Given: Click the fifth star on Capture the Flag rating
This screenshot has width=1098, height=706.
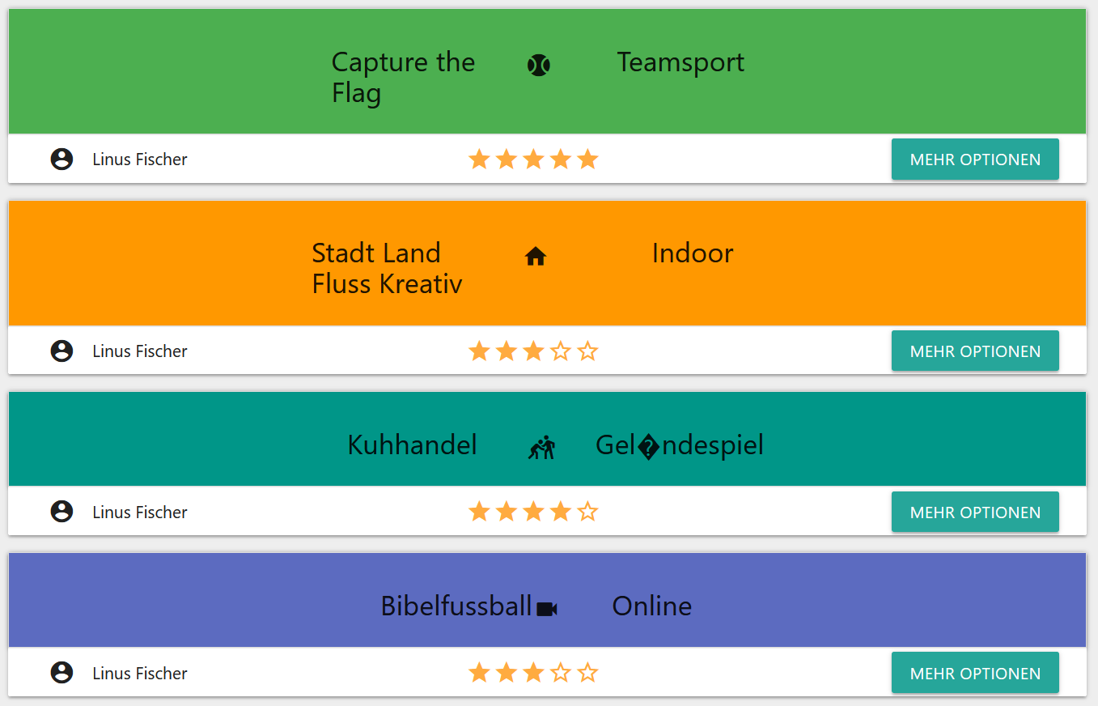Looking at the screenshot, I should [x=588, y=159].
